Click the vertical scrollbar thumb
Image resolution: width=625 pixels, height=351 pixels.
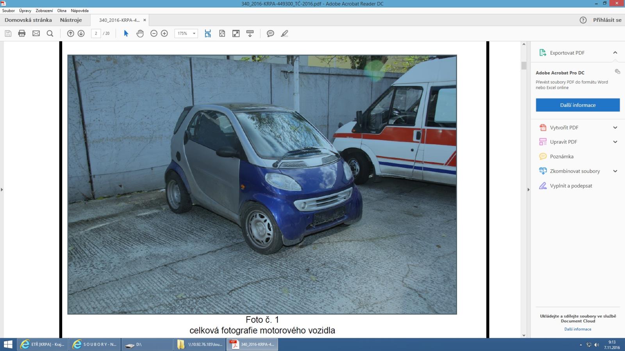(524, 66)
